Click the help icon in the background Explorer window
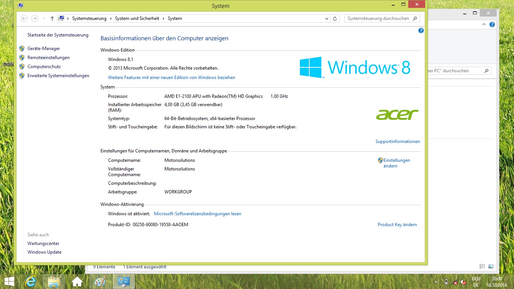This screenshot has height=289, width=514. [492, 24]
